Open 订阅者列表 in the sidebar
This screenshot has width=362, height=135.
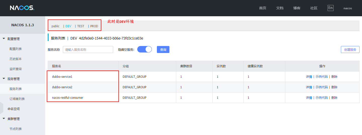(x=17, y=99)
